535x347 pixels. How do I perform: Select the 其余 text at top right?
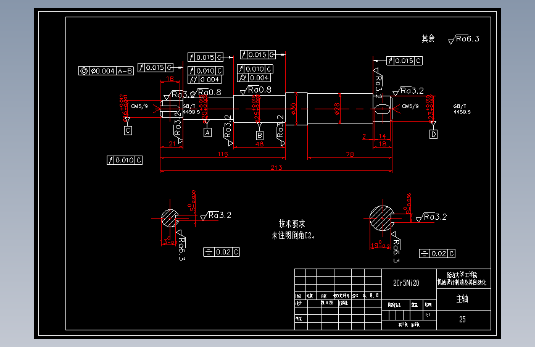[428, 39]
